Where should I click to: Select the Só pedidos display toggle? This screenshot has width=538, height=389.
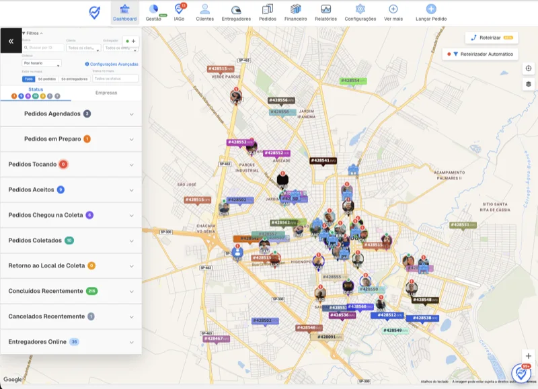click(x=47, y=79)
